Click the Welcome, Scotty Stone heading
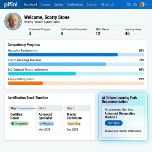The width and height of the screenshot is (152, 152). click(x=47, y=17)
